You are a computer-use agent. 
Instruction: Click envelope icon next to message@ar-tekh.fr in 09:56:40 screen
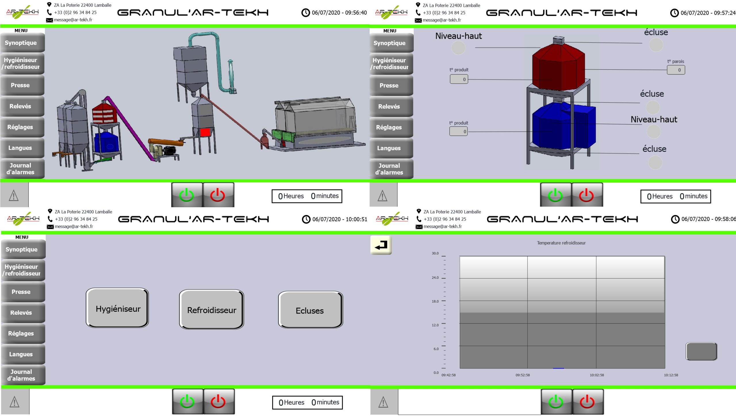[49, 20]
